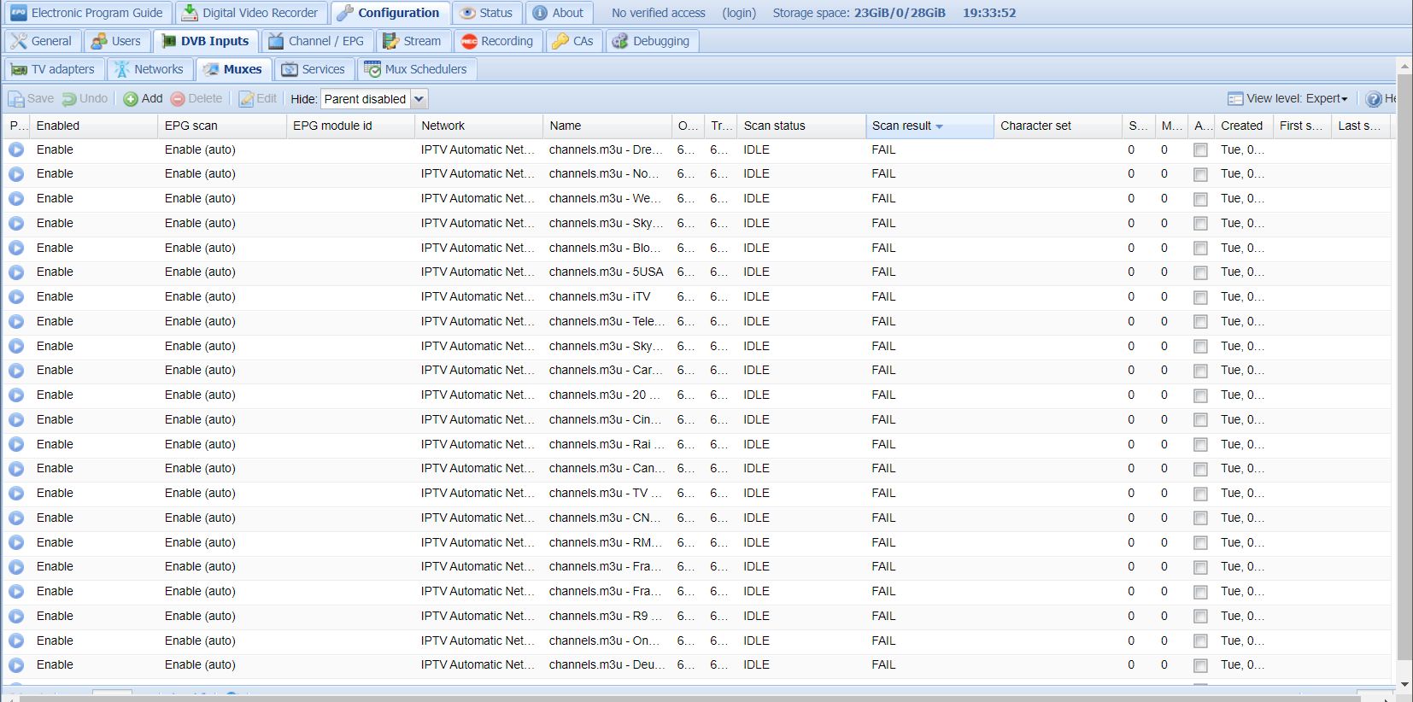Click play icon in the RM… row
Screen dimensions: 1413x702
(16, 543)
